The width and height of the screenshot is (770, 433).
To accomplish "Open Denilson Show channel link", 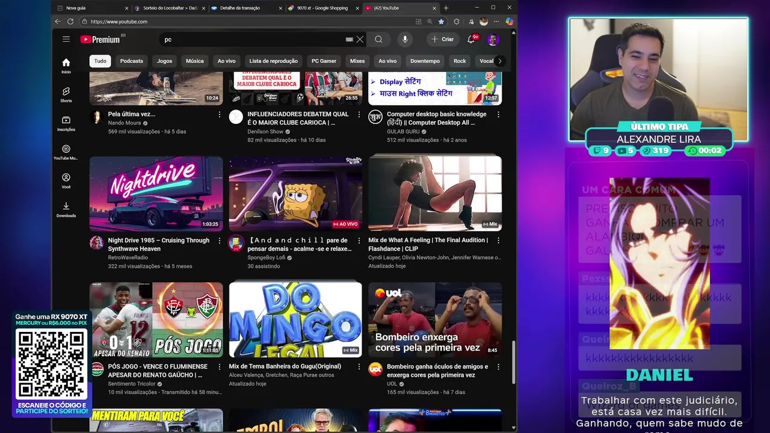I will [265, 131].
